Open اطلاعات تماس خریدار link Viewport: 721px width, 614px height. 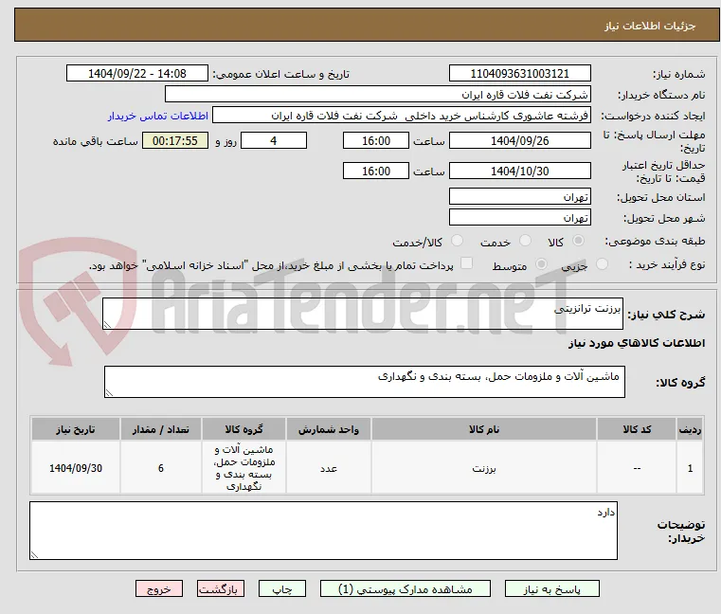[x=158, y=116]
